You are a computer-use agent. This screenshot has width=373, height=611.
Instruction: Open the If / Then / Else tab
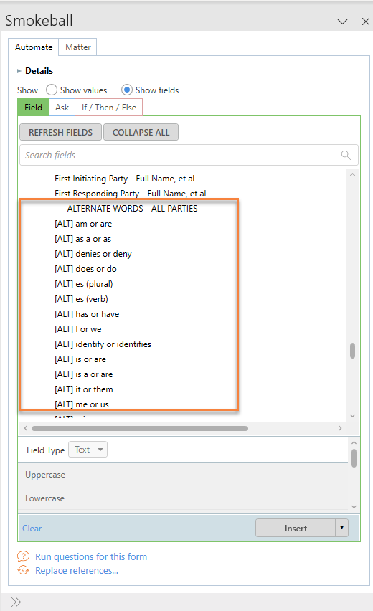click(109, 108)
